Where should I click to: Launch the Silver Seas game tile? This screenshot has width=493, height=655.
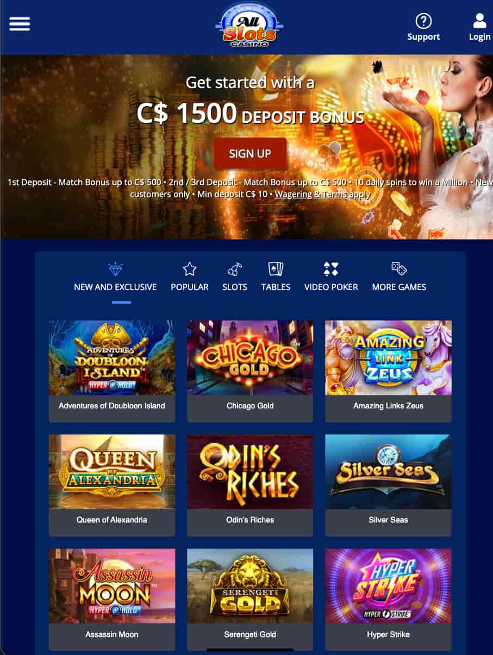388,485
